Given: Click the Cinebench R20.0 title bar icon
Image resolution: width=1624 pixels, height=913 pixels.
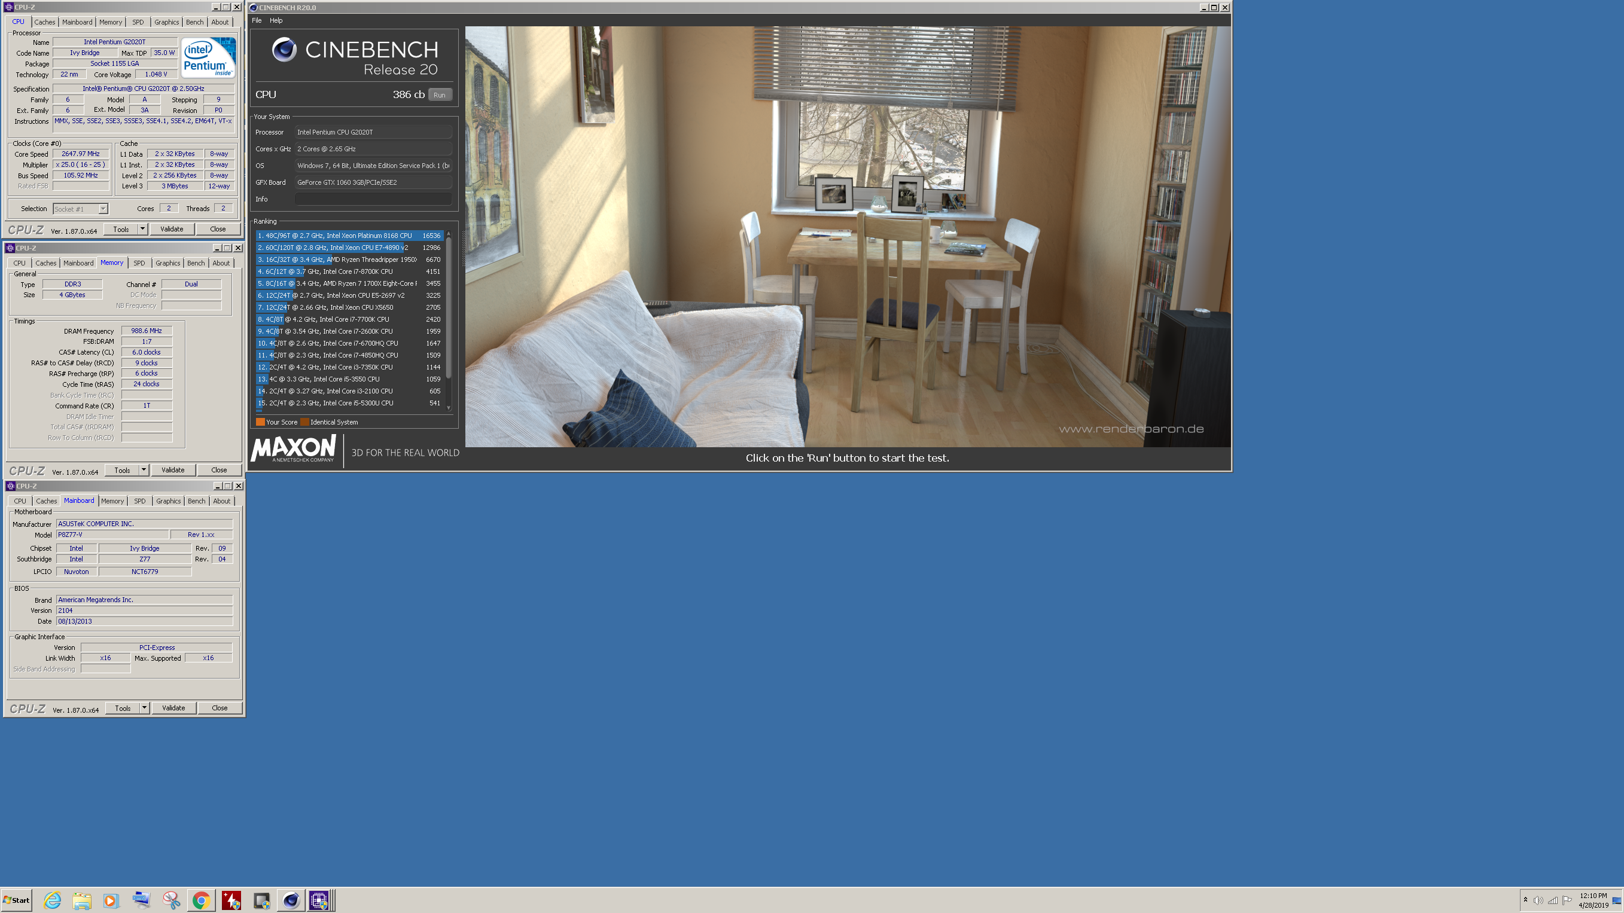Looking at the screenshot, I should pyautogui.click(x=254, y=8).
